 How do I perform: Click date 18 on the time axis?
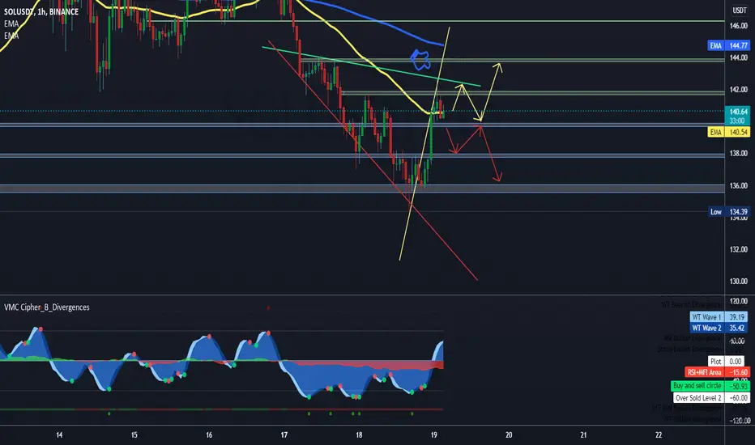point(359,435)
